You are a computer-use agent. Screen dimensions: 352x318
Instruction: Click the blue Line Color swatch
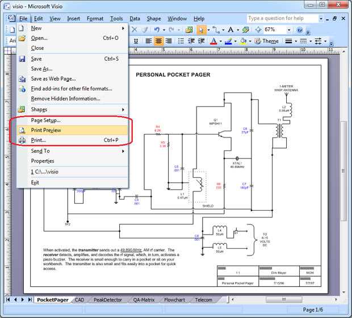coord(228,41)
